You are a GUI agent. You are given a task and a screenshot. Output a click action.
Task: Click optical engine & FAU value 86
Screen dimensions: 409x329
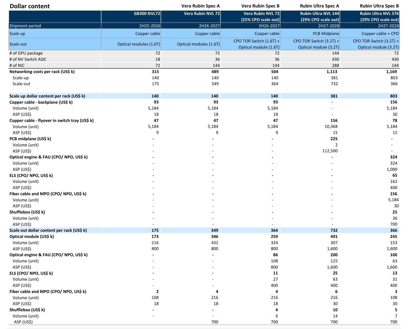point(275,255)
